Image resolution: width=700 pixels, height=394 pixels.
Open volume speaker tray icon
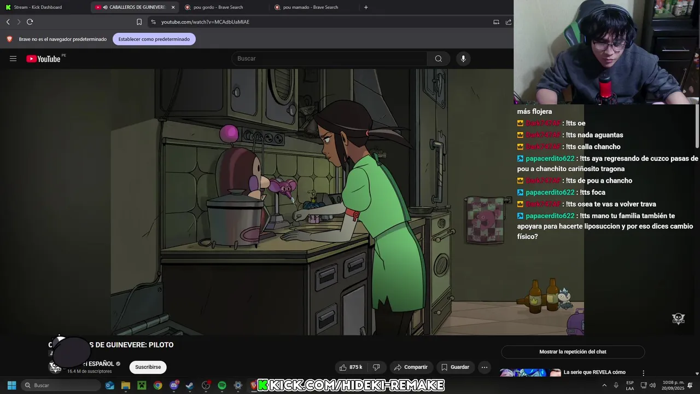point(652,385)
